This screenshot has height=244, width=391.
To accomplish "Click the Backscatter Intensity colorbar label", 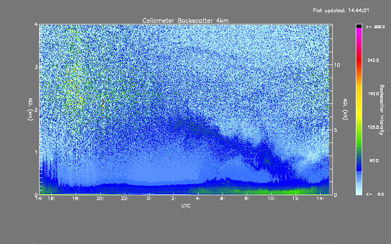I will (382, 110).
